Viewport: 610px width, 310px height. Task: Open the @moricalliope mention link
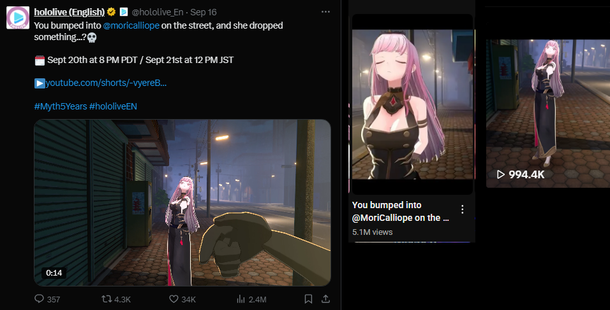click(x=131, y=25)
